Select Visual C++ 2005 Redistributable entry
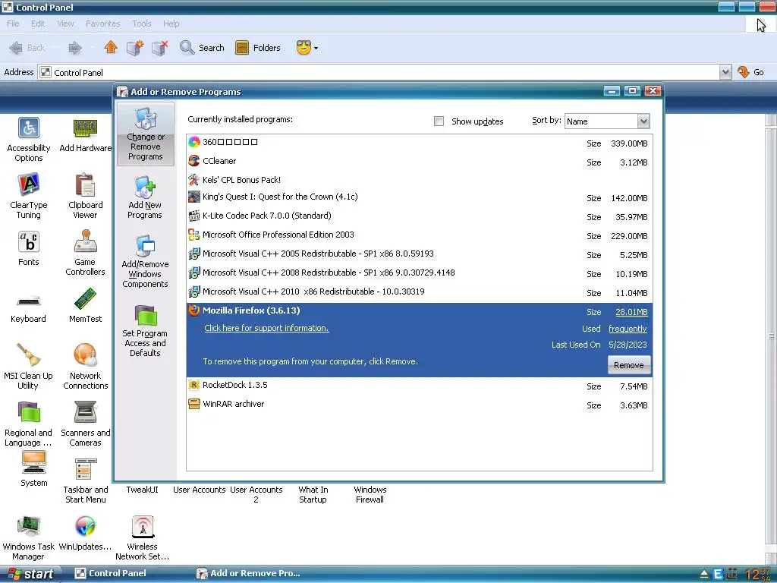The width and height of the screenshot is (777, 583). coord(420,254)
